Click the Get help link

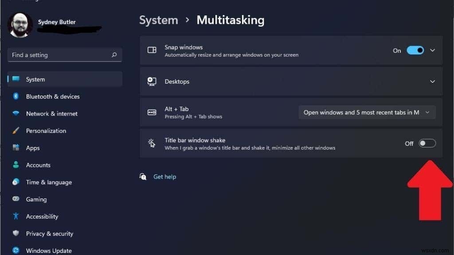click(164, 177)
